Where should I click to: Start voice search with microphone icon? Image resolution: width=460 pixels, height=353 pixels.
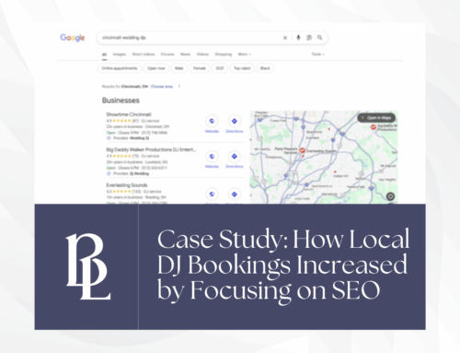coord(298,38)
